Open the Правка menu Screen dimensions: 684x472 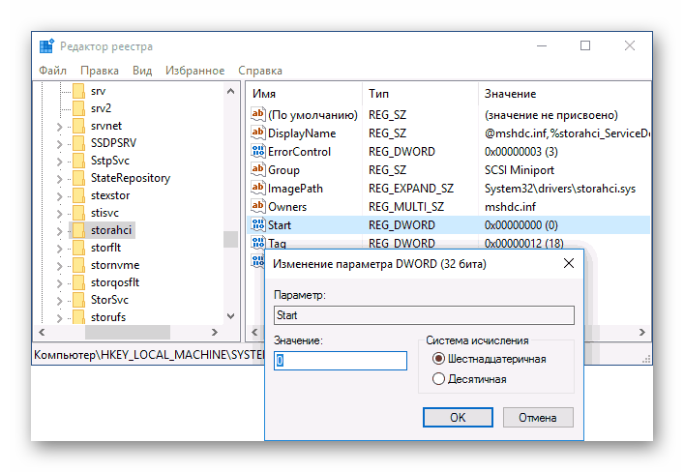[100, 71]
